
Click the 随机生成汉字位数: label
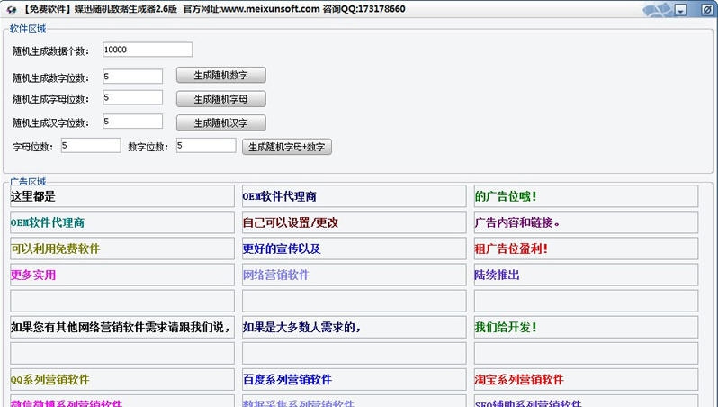(x=50, y=122)
